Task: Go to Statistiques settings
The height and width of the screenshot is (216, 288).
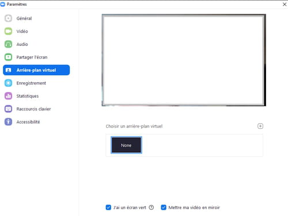Action: click(x=28, y=96)
